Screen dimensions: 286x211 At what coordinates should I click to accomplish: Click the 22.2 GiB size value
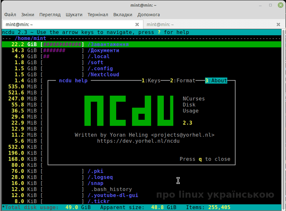tap(24, 44)
